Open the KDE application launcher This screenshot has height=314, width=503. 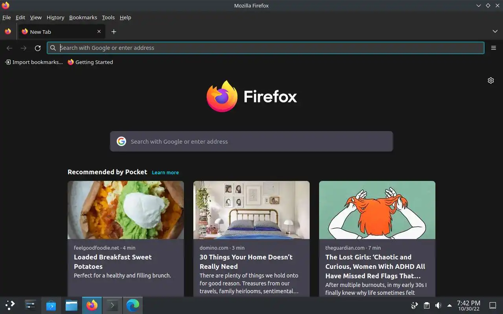pyautogui.click(x=10, y=305)
